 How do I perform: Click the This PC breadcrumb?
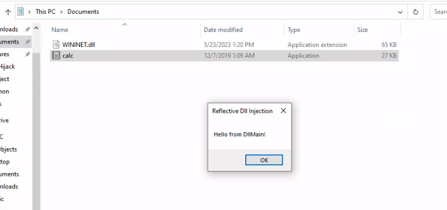click(x=45, y=12)
